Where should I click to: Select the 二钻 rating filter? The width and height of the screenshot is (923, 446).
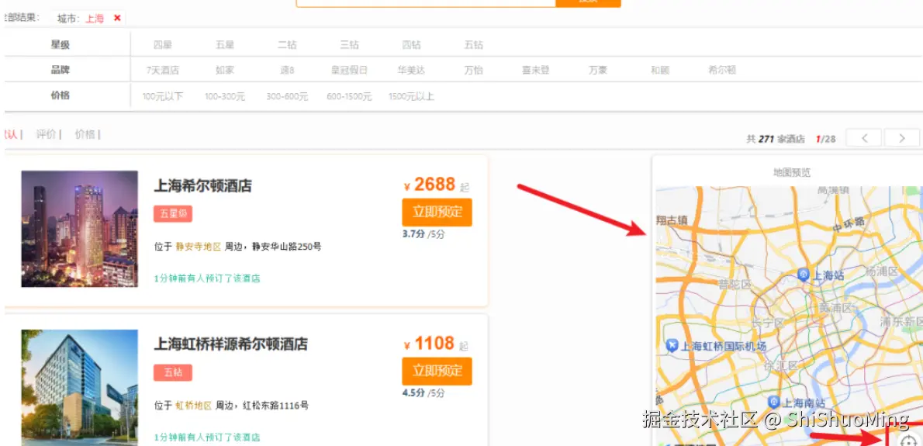tap(287, 45)
